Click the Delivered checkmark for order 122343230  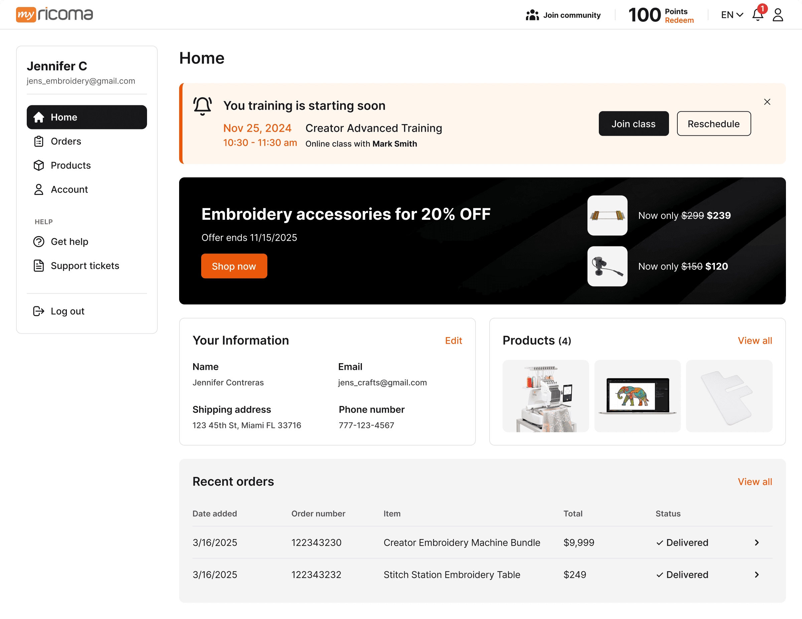(x=660, y=542)
